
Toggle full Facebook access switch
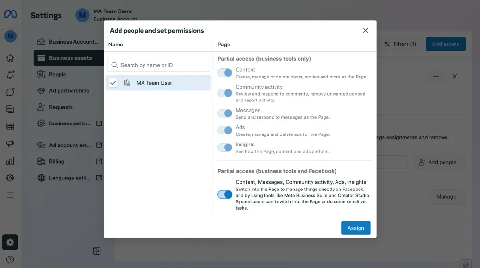tap(225, 195)
